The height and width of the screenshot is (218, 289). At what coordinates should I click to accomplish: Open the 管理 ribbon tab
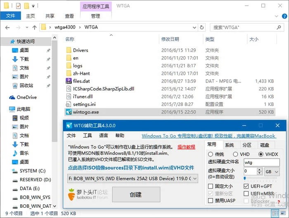(96, 16)
